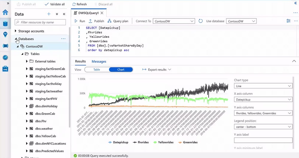Image resolution: width=299 pixels, height=158 pixels.
Task: Open the Y axis columns dropdown
Action: (x=263, y=113)
